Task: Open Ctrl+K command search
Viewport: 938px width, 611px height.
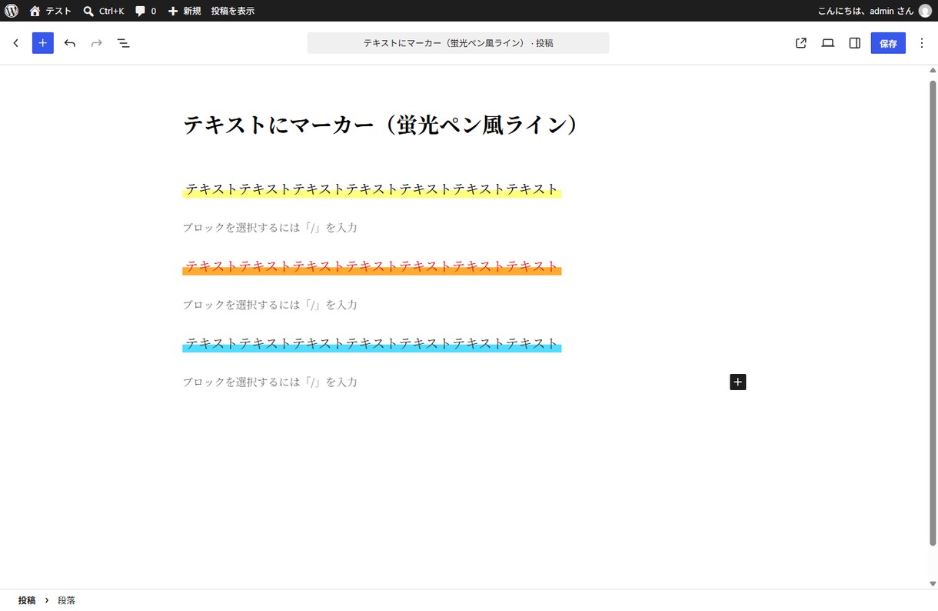Action: pos(104,11)
